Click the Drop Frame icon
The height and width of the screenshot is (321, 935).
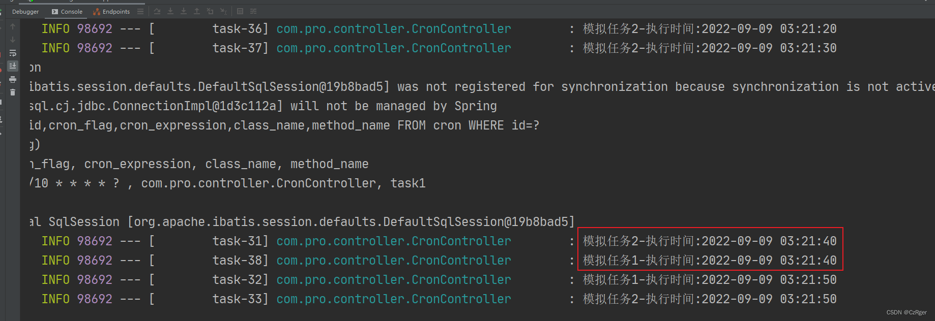coord(210,11)
